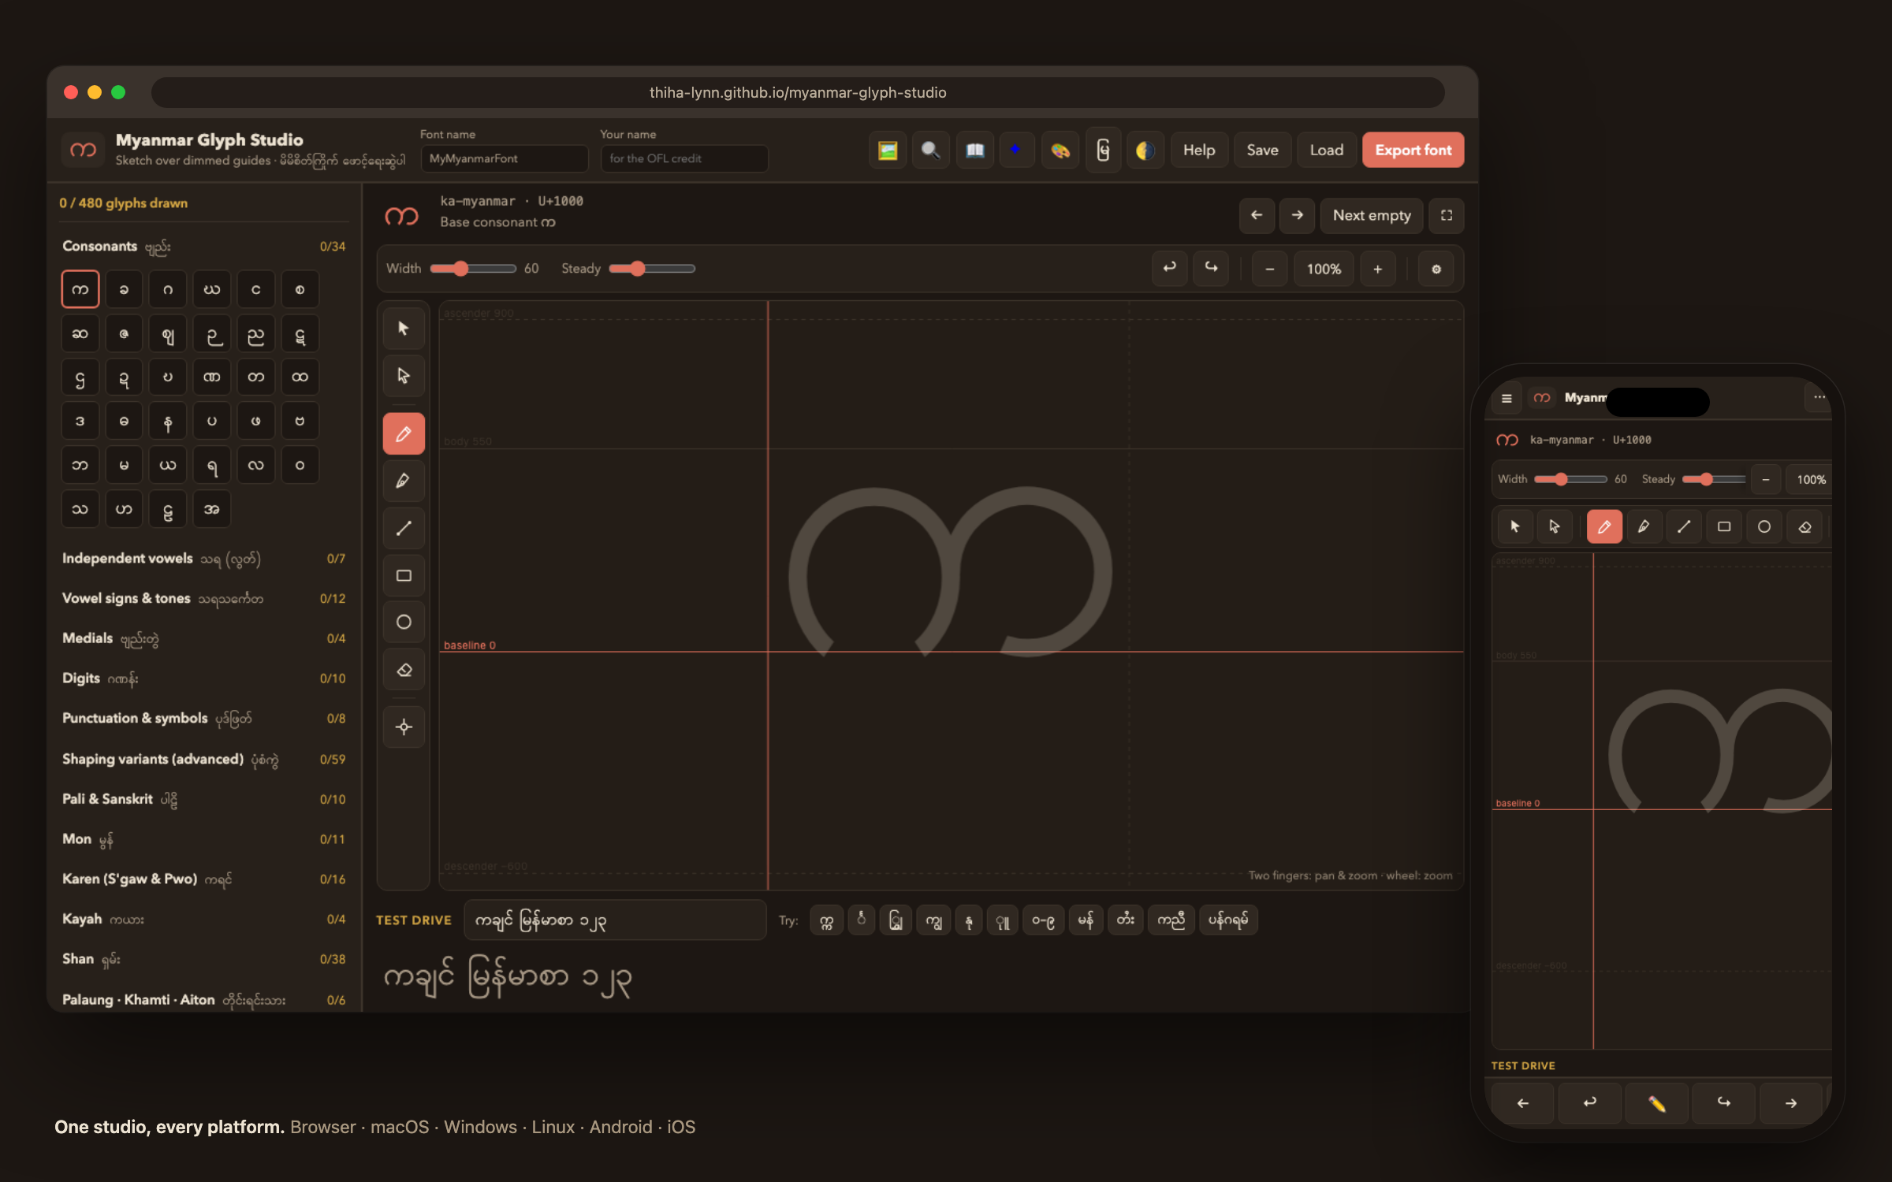Screen dimensions: 1892x1182
Task: Expand Shaping variants (advanced) group
Action: click(x=203, y=760)
